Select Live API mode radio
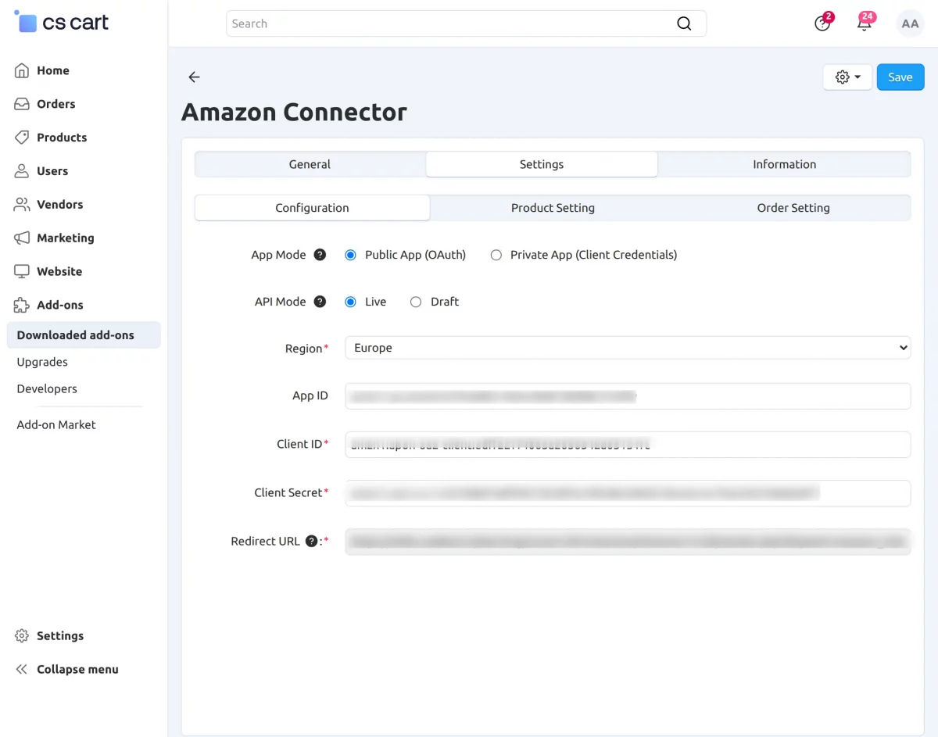This screenshot has width=938, height=737. coord(350,302)
